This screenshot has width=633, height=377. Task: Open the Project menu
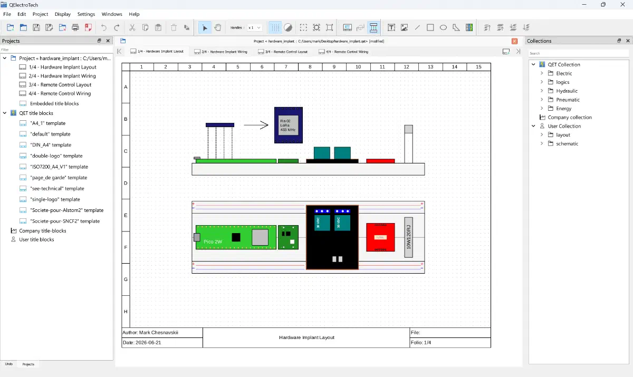pos(40,14)
